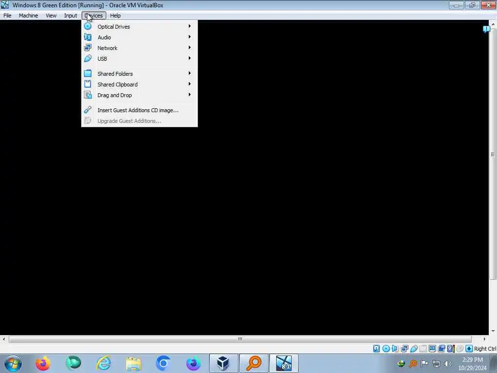This screenshot has width=497, height=373.
Task: Open the Shared Clipboard submenu
Action: click(x=139, y=85)
